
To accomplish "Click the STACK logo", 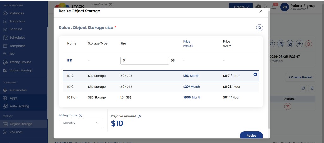I will click(x=70, y=6).
